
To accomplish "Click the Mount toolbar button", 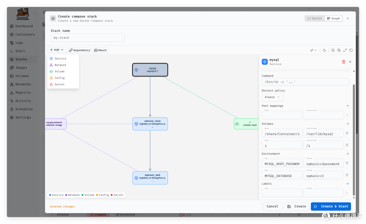I will (101, 50).
